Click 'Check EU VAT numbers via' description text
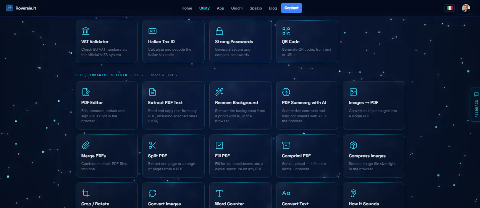 pos(104,50)
